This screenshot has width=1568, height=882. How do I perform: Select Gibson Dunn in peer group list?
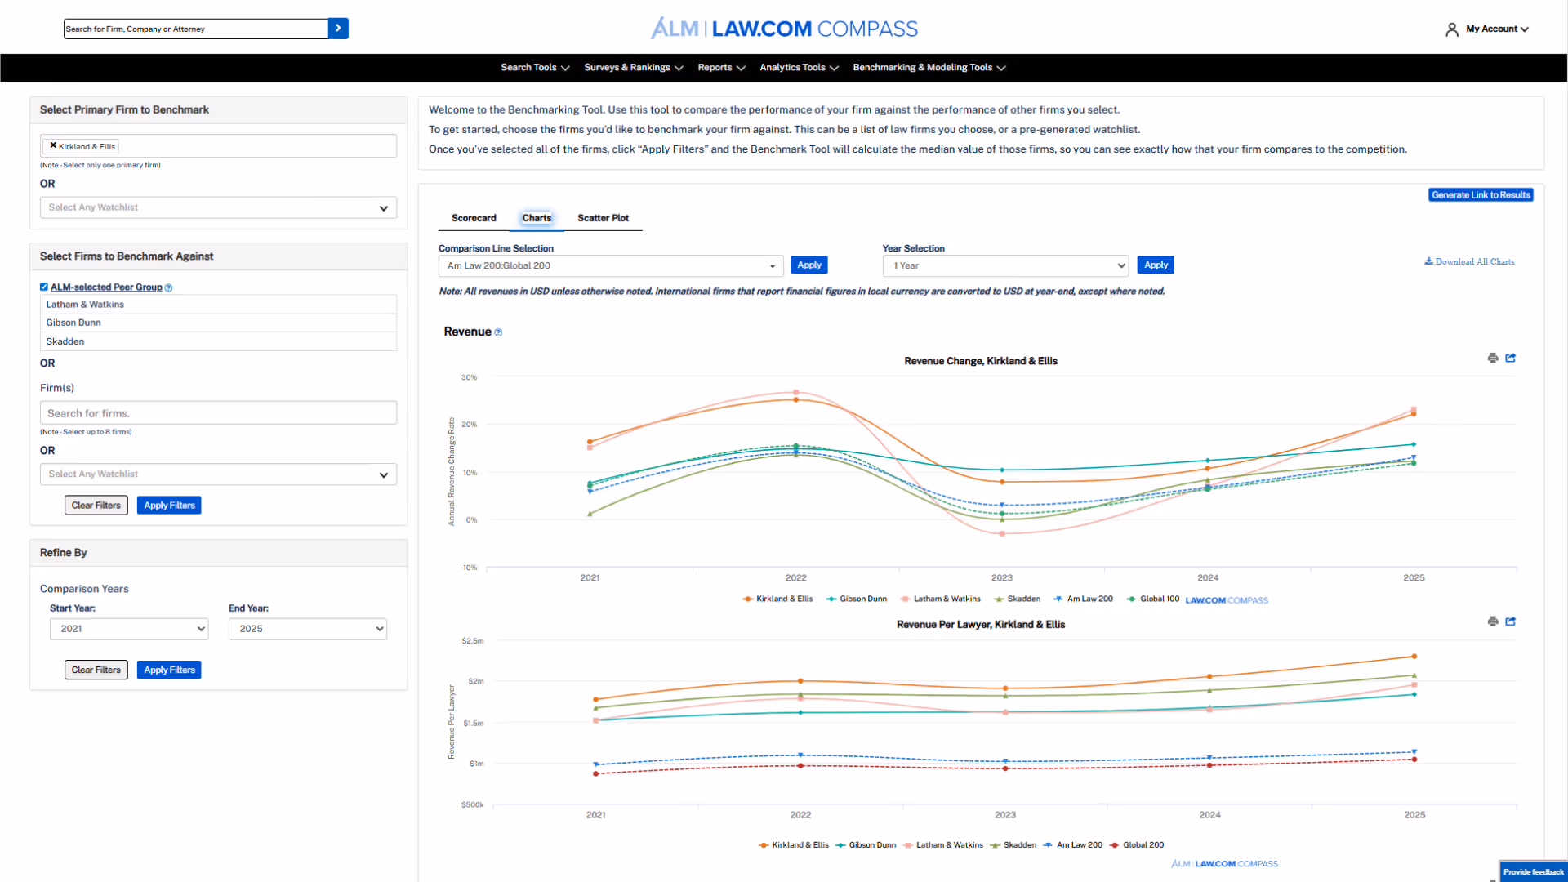218,323
